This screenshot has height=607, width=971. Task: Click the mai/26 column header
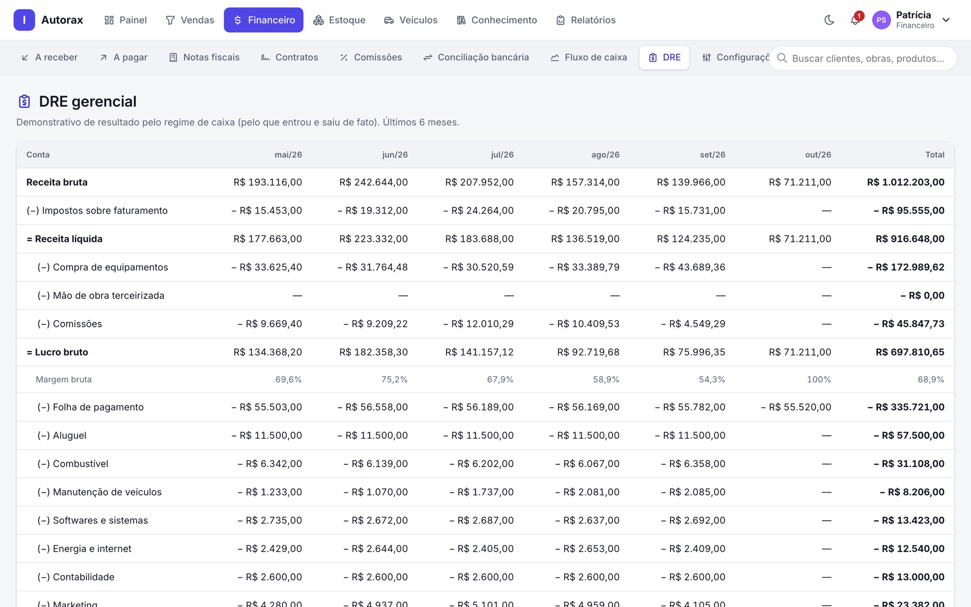pos(288,155)
